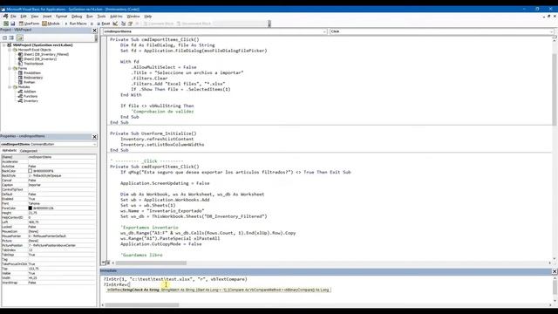Screen dimensions: 558x314
Task: Switch to the Categorized properties tab
Action: click(x=29, y=151)
